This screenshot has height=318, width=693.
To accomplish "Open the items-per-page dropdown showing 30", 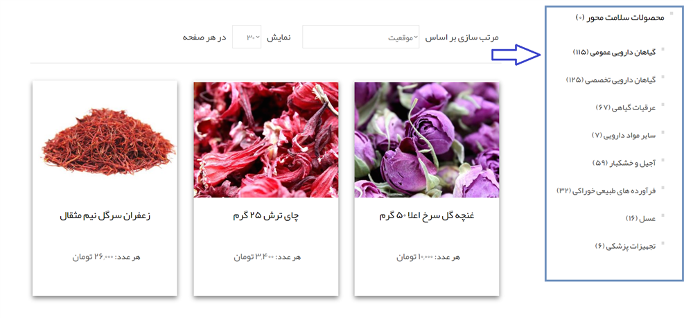I will point(247,37).
